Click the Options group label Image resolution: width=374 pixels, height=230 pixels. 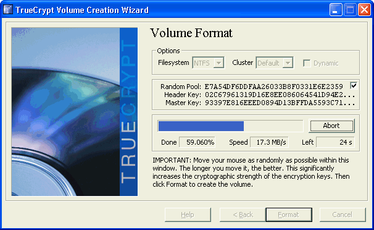(x=168, y=51)
